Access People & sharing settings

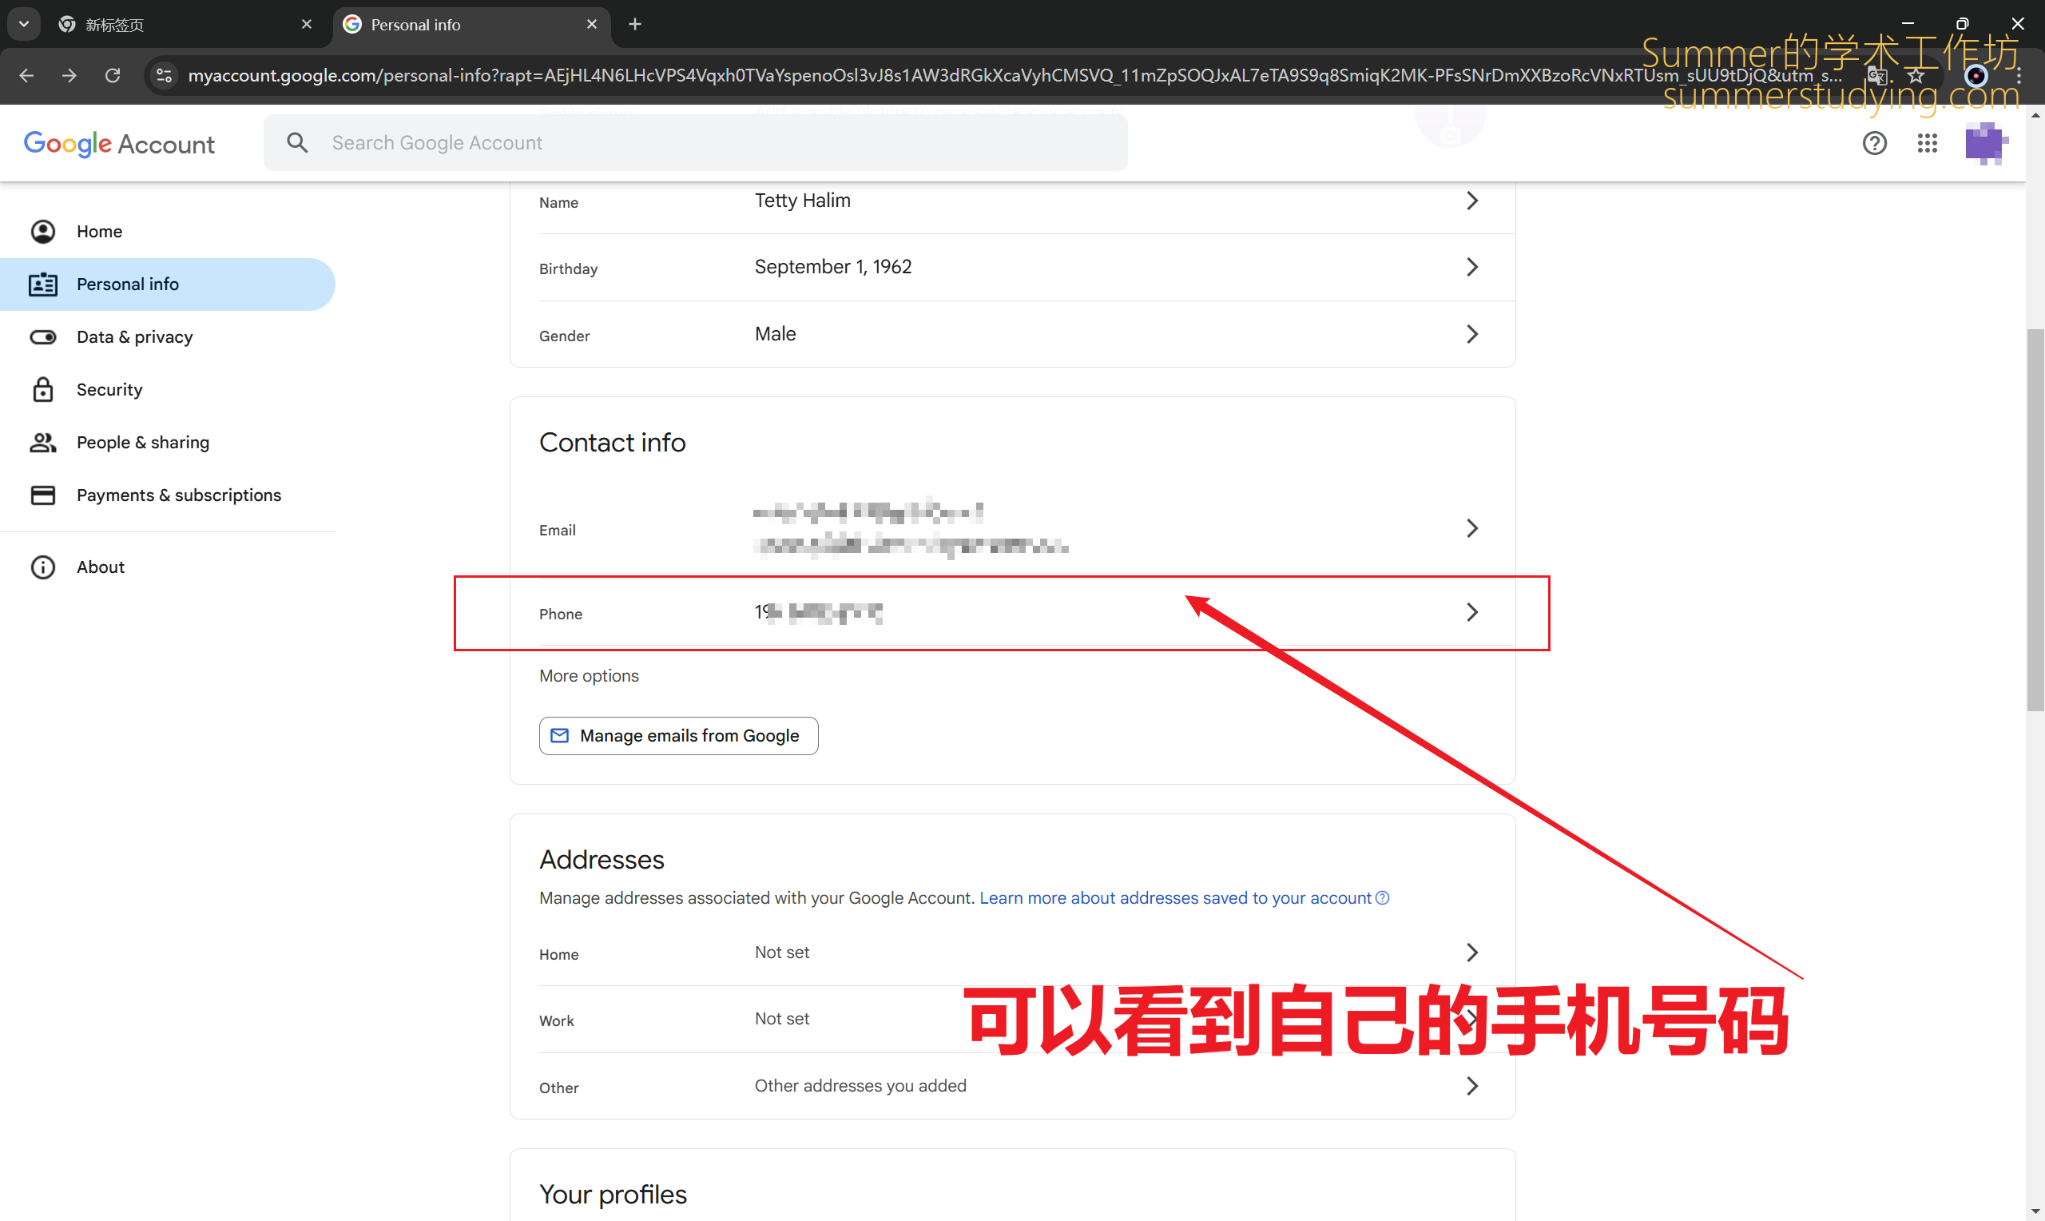[x=142, y=442]
